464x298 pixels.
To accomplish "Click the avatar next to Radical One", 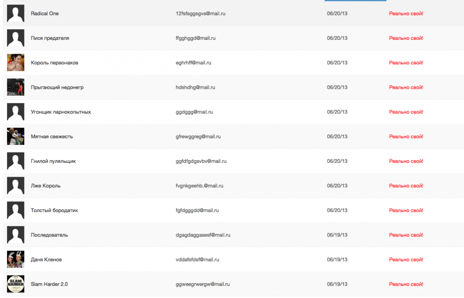I will click(x=15, y=13).
